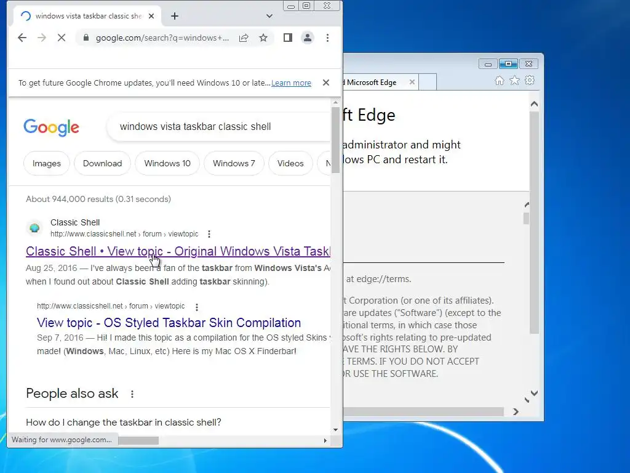This screenshot has height=473, width=630.
Task: Open a new tab in Internet Explorer
Action: coord(428,82)
